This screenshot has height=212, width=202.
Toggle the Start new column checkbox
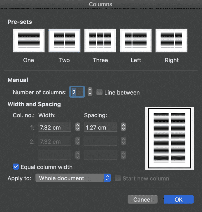(118, 178)
